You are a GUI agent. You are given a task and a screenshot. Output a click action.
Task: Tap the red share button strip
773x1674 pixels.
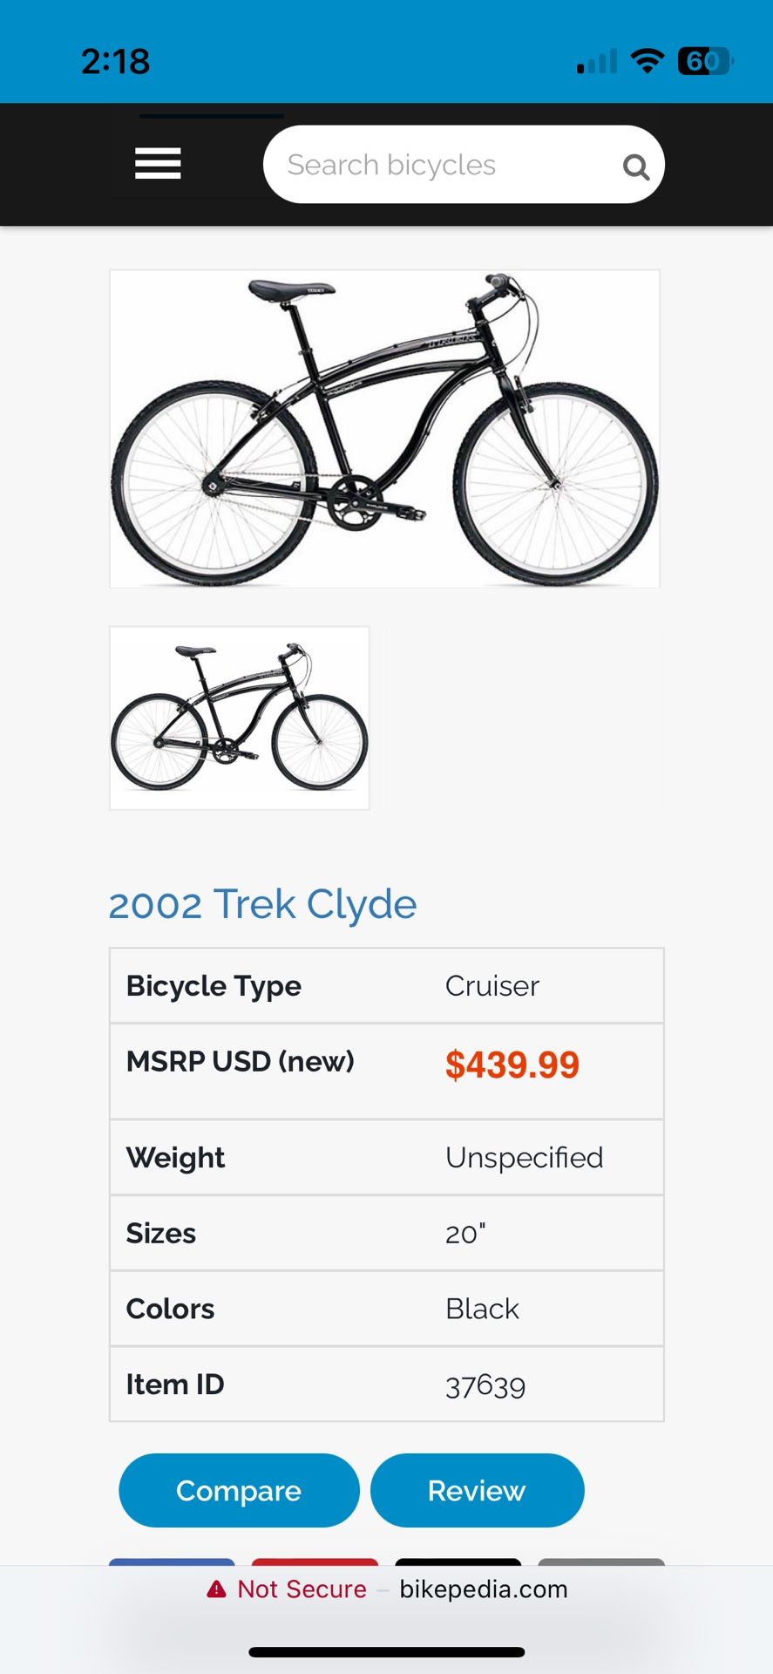(x=315, y=1562)
